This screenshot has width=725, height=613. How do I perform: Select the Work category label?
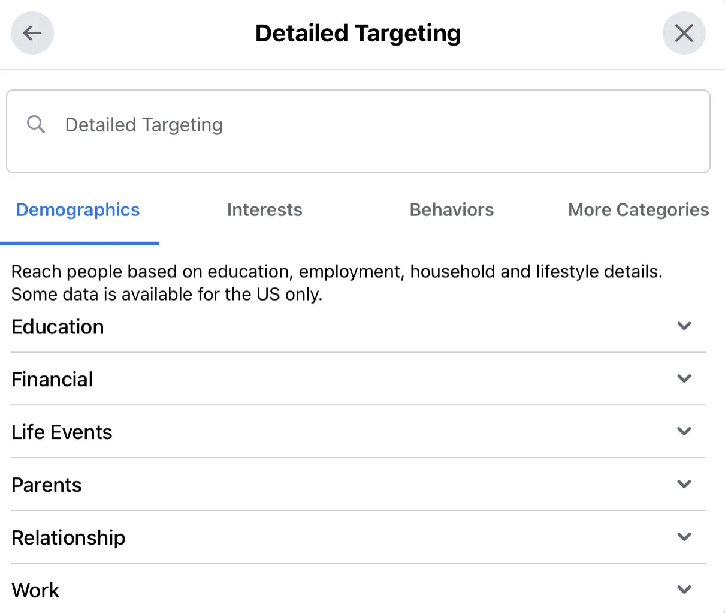(x=35, y=591)
